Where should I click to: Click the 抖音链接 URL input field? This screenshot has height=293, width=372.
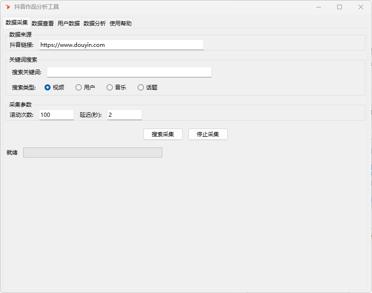122,45
